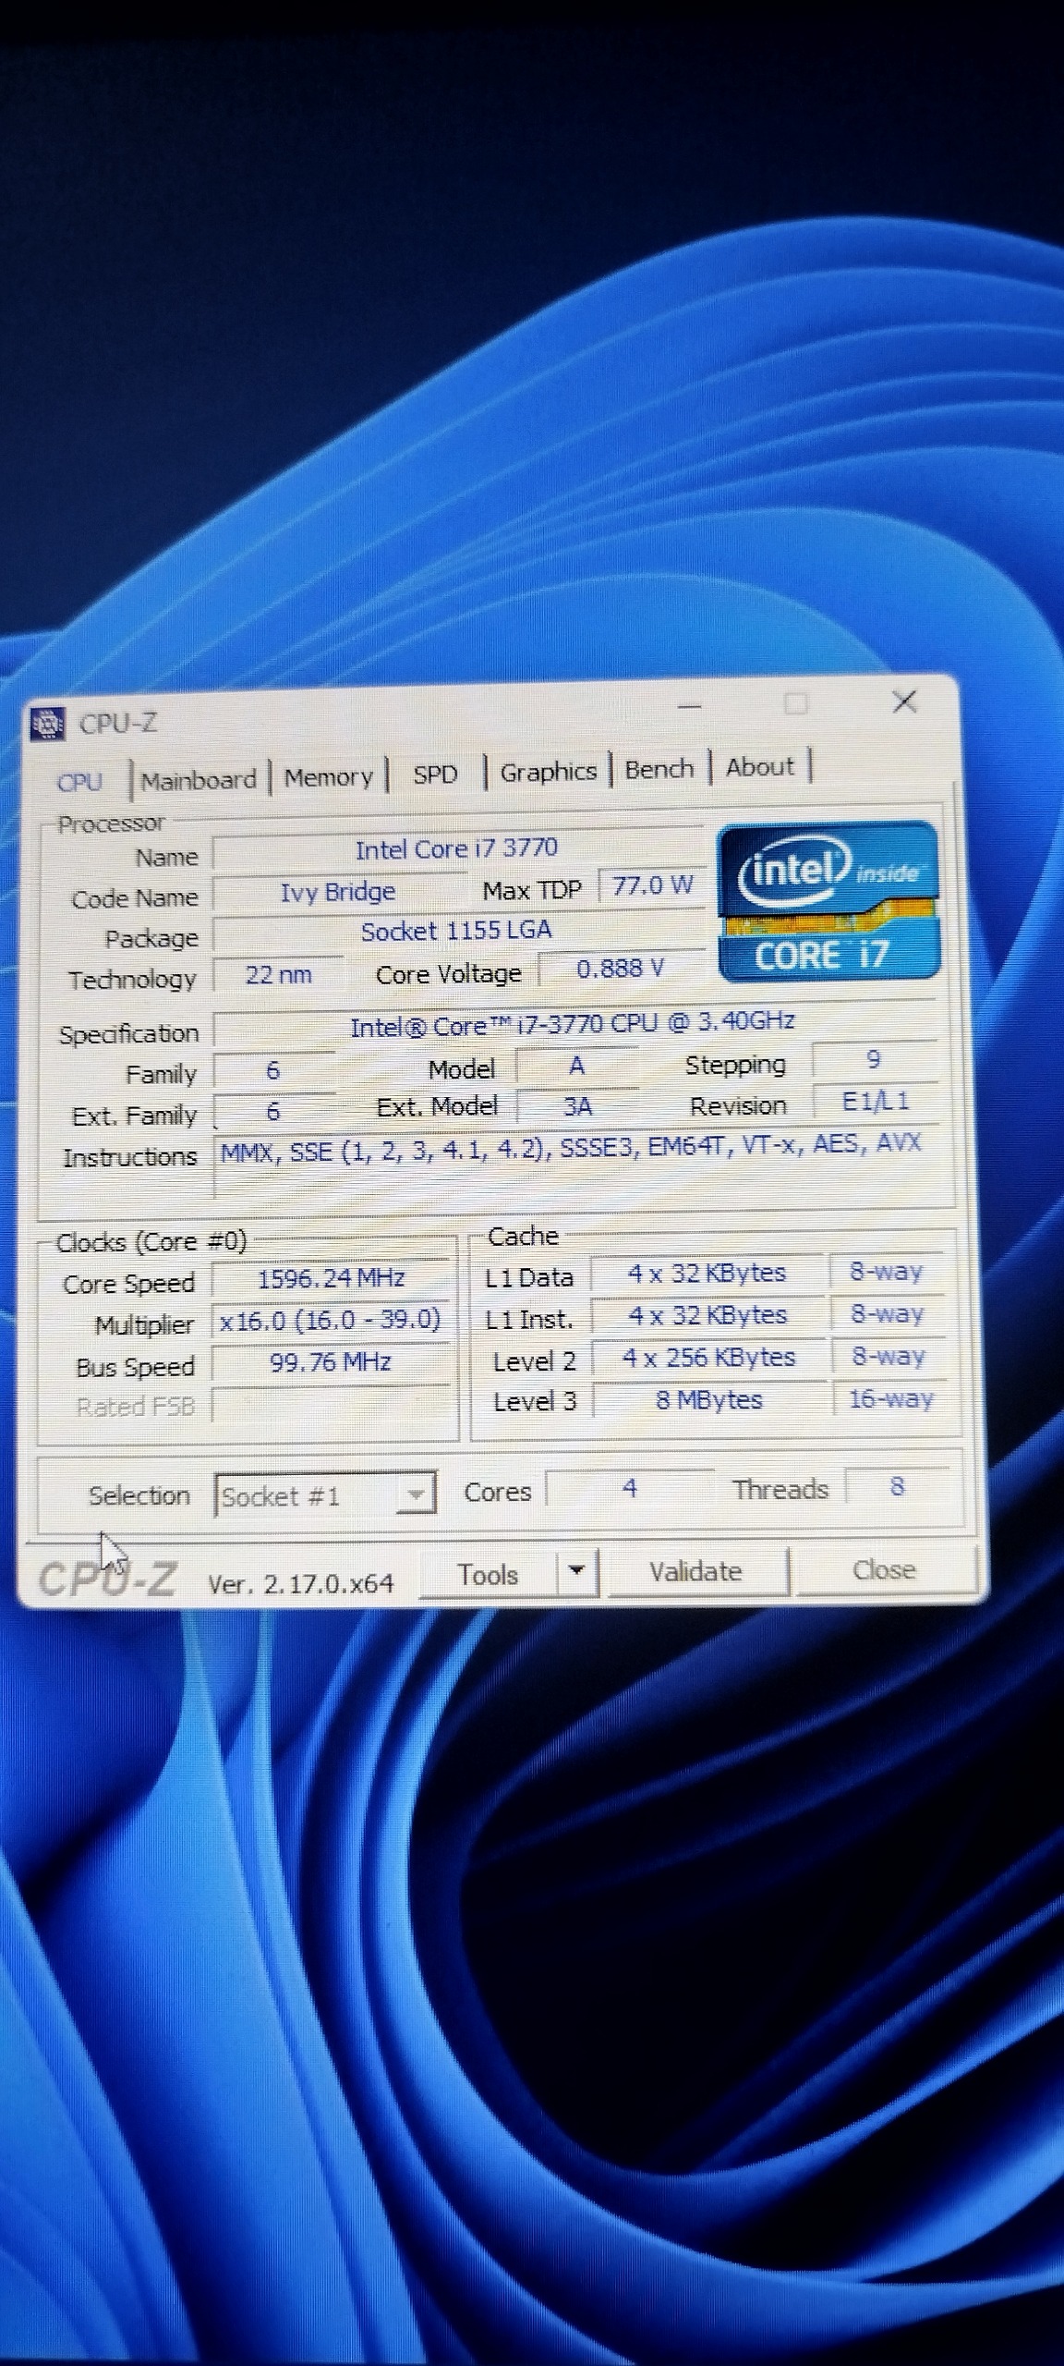Minimize the CPU-Z window

tap(689, 707)
